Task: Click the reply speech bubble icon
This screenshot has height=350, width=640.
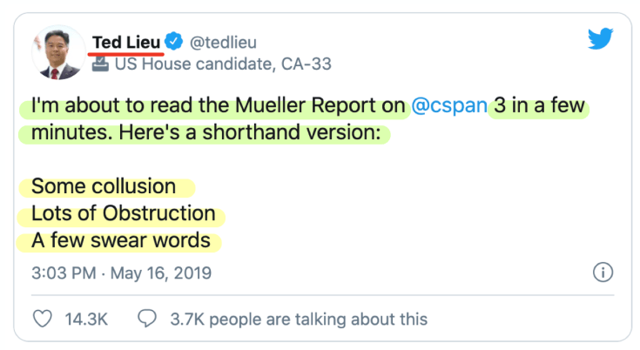Action: pyautogui.click(x=148, y=319)
